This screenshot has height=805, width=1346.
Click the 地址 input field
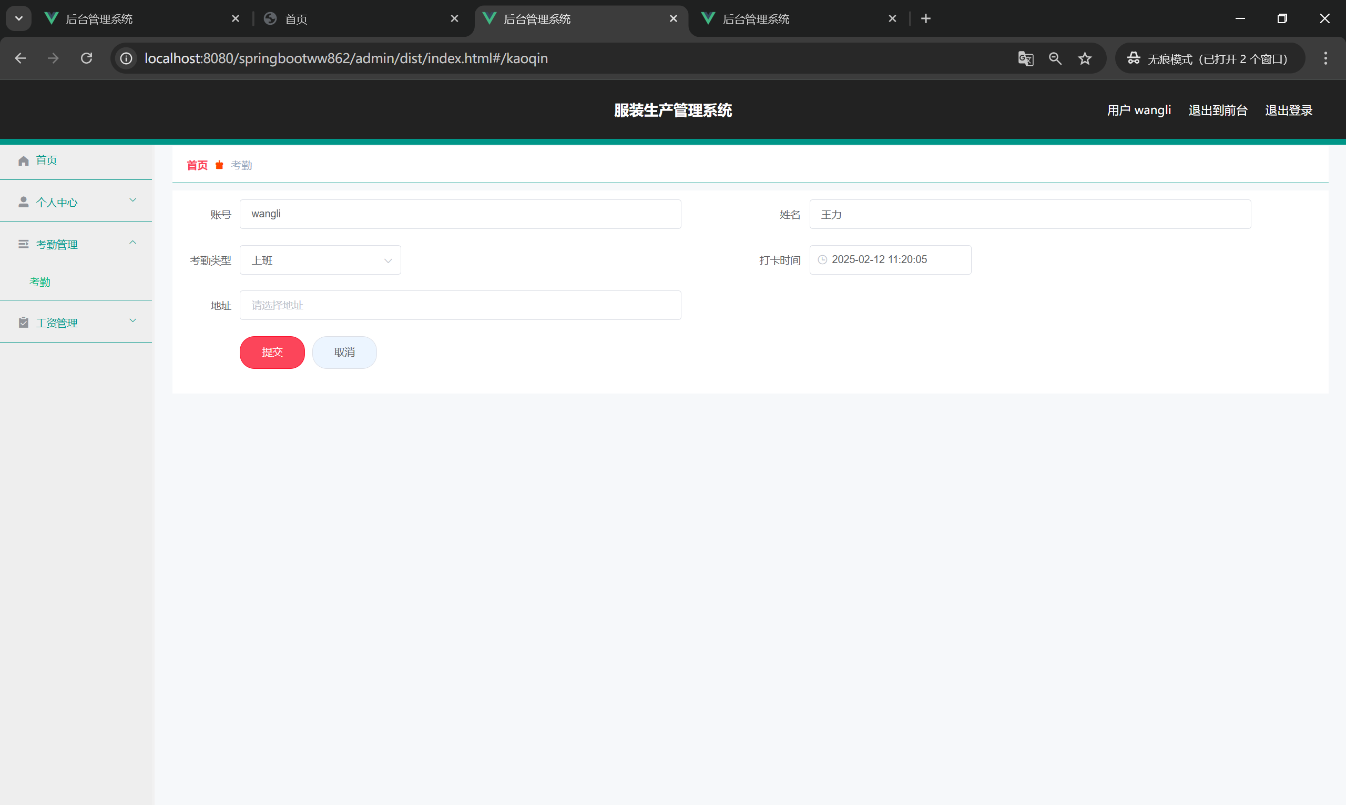pyautogui.click(x=460, y=305)
